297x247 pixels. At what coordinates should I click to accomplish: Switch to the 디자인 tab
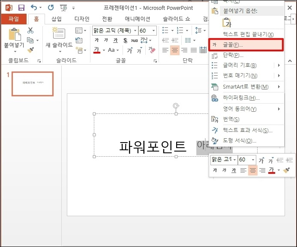pyautogui.click(x=82, y=19)
